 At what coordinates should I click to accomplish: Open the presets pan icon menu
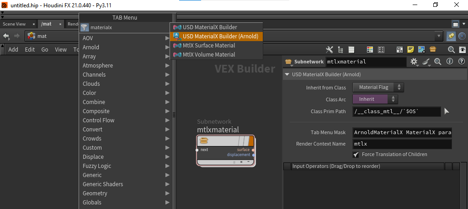[x=427, y=62]
